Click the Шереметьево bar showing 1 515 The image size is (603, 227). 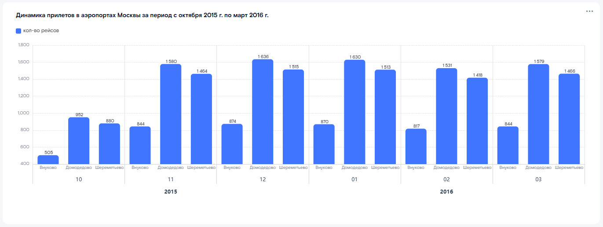point(293,117)
